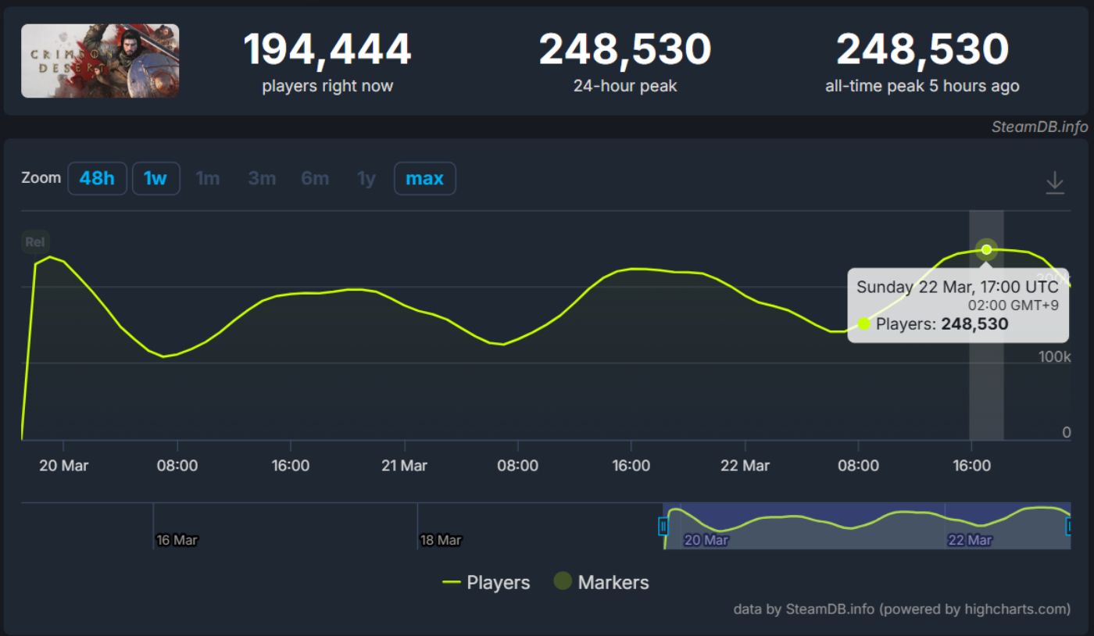The height and width of the screenshot is (636, 1094).
Task: Choose the 1m zoom range
Action: tap(207, 179)
